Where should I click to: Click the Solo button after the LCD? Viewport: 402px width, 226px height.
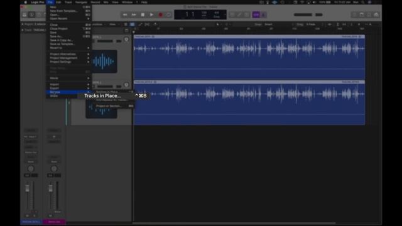247,15
